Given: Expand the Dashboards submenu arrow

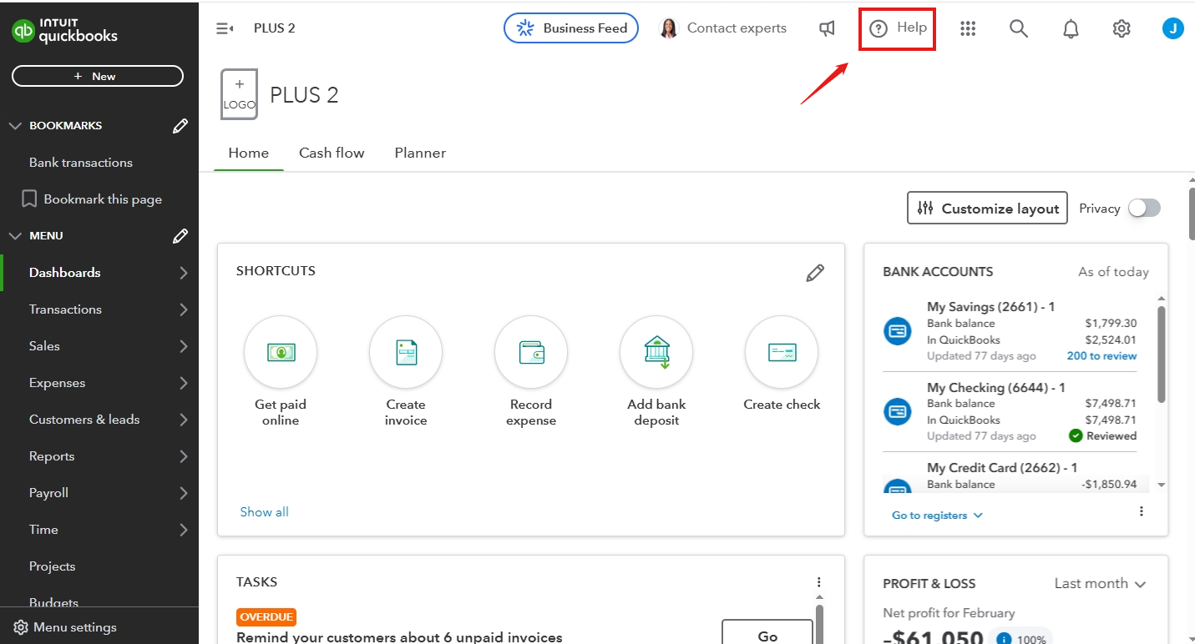Looking at the screenshot, I should tap(184, 273).
